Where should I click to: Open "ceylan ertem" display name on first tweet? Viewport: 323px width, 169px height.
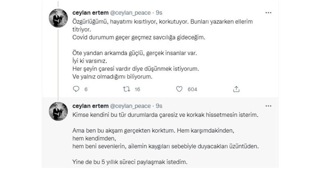(x=90, y=13)
